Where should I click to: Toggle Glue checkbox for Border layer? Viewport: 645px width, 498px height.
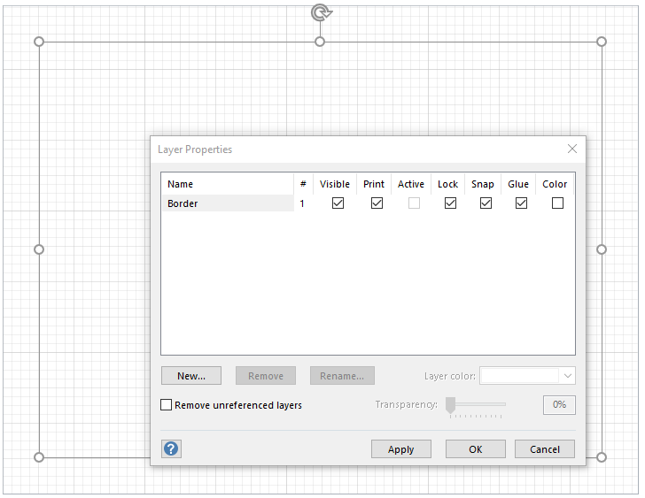(521, 203)
